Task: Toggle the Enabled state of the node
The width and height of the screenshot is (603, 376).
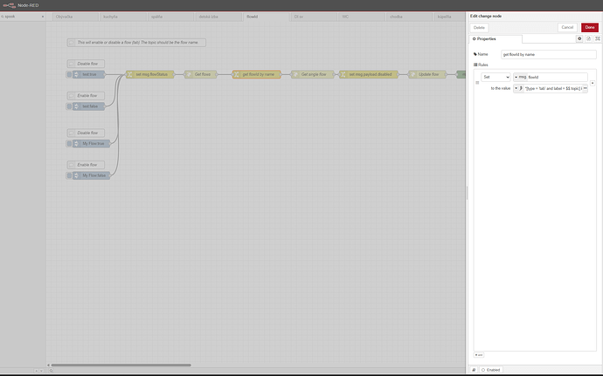Action: (491, 370)
